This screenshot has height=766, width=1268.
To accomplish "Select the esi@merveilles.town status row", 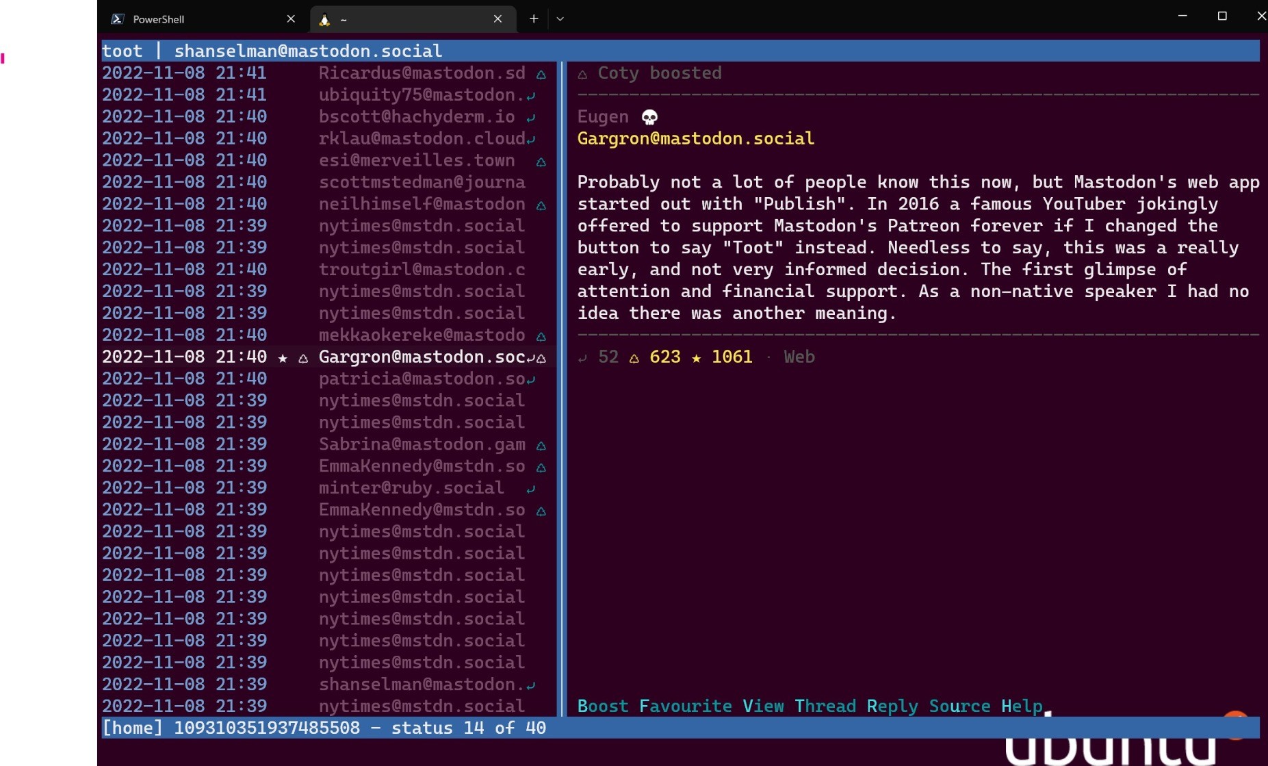I will [325, 160].
